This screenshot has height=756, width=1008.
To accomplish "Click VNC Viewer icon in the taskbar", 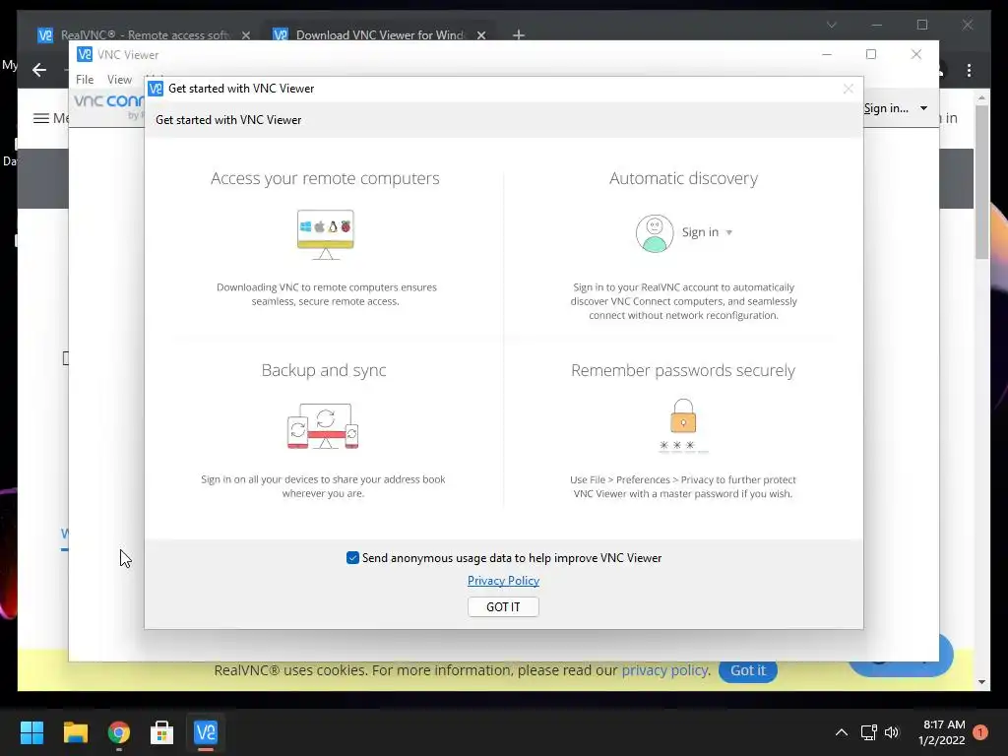I will click(206, 732).
